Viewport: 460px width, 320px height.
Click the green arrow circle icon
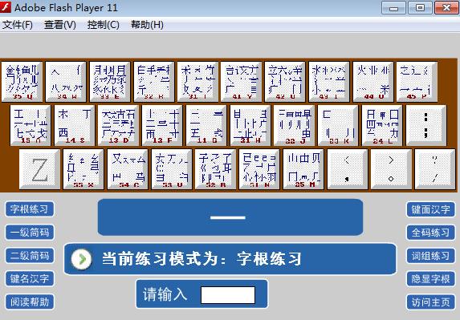(81, 259)
